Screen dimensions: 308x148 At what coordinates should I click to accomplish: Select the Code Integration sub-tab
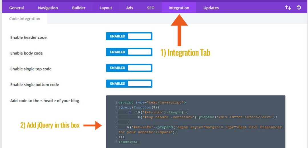coord(25,18)
